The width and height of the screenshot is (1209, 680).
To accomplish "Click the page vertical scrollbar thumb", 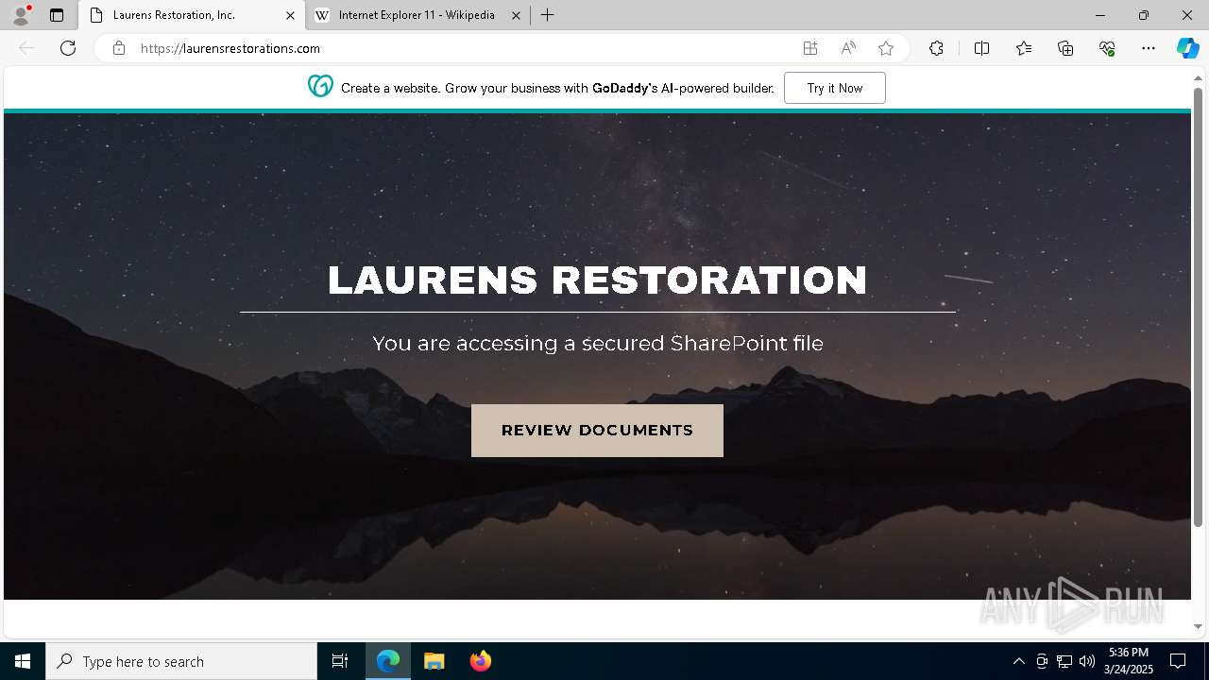I will pyautogui.click(x=1198, y=307).
